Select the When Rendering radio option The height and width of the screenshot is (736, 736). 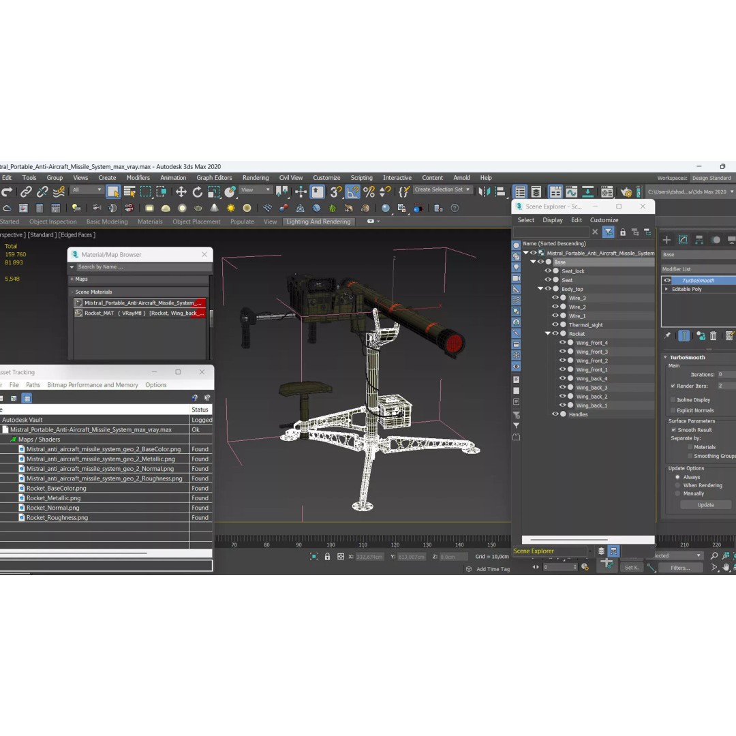point(677,485)
